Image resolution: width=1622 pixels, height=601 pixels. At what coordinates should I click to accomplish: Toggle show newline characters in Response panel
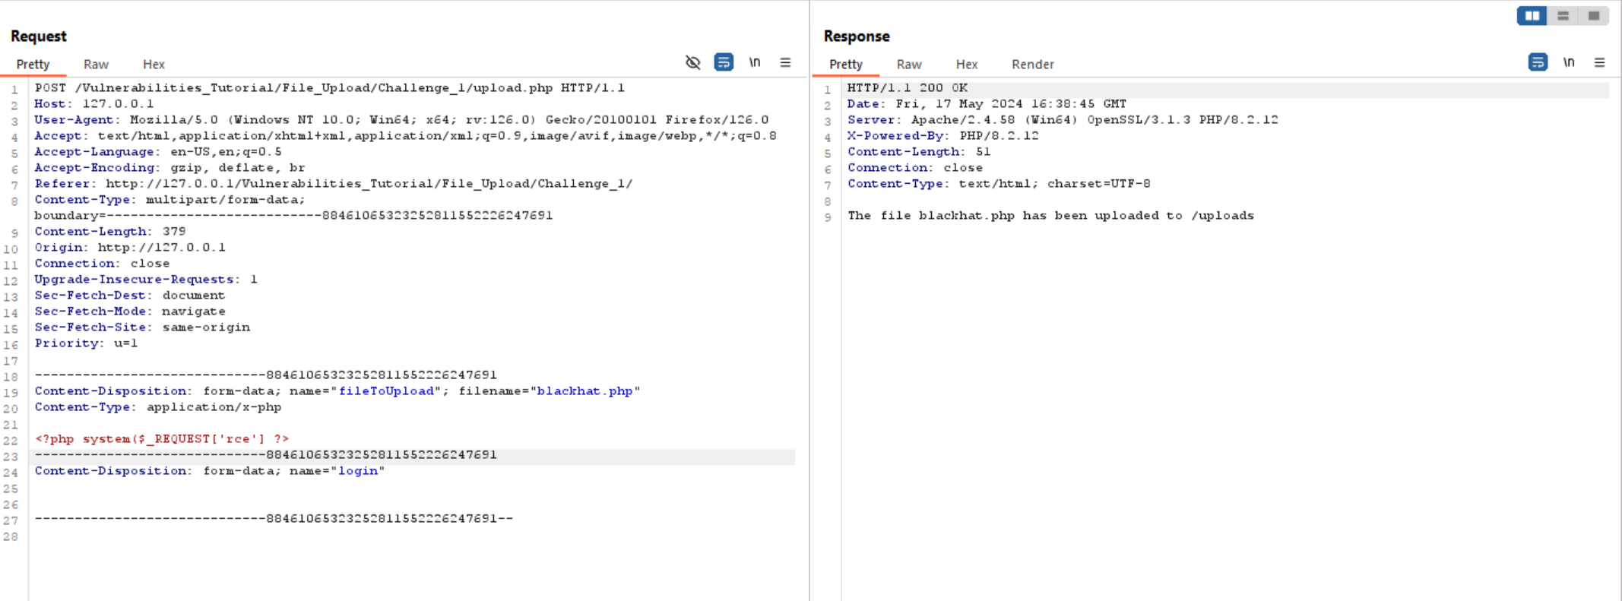coord(1569,62)
